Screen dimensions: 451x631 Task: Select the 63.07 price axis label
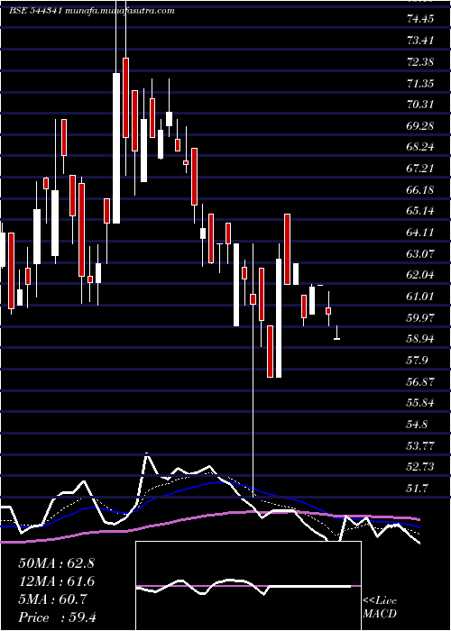420,253
